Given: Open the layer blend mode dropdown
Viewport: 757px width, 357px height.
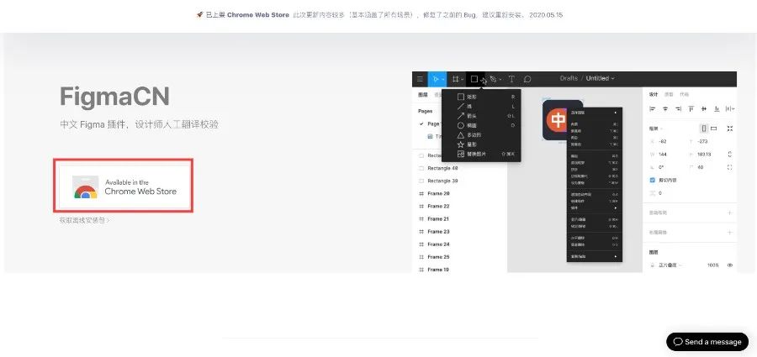Looking at the screenshot, I should 670,265.
